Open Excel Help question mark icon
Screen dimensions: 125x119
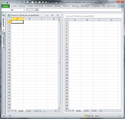pyautogui.click(x=122, y=6)
